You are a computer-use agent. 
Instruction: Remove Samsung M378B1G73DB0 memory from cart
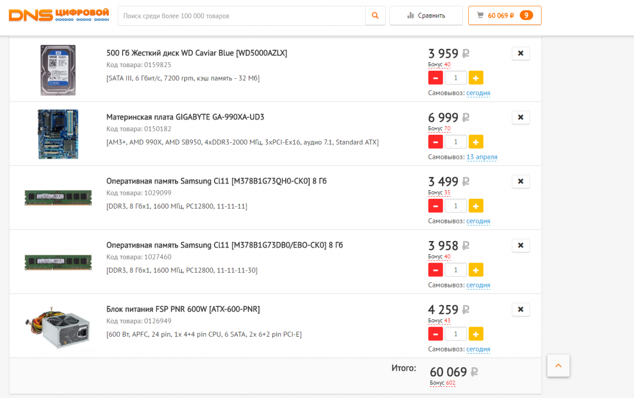(x=521, y=245)
